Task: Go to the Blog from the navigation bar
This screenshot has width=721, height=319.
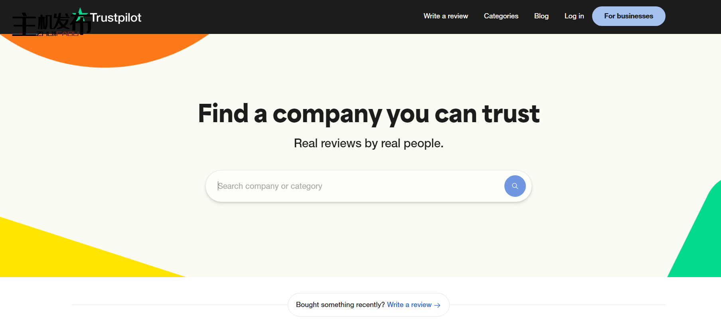Action: point(541,16)
